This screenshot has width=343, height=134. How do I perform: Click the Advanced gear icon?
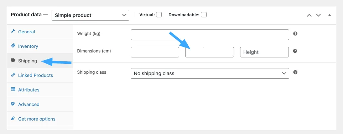coord(13,104)
